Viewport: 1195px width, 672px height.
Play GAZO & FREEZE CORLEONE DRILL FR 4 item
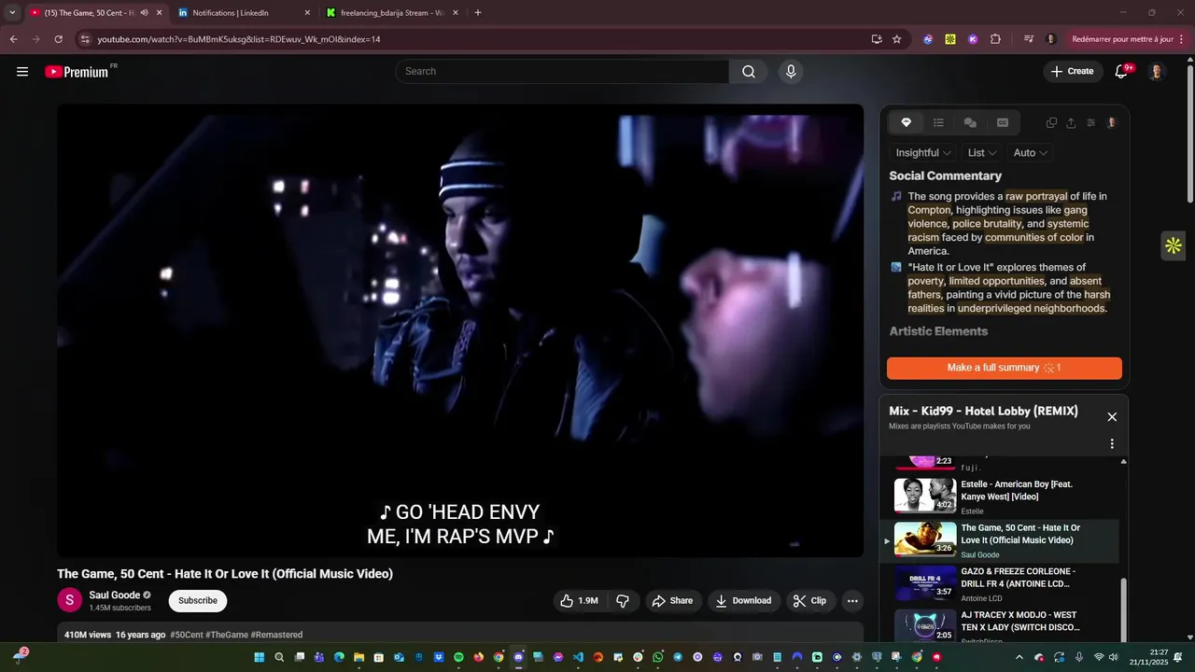(x=1002, y=584)
